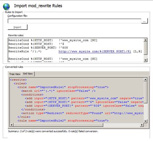The image size is (153, 141).
Task: Click the first RewriteCond line in the rewrite rules
Action: (x=53, y=40)
